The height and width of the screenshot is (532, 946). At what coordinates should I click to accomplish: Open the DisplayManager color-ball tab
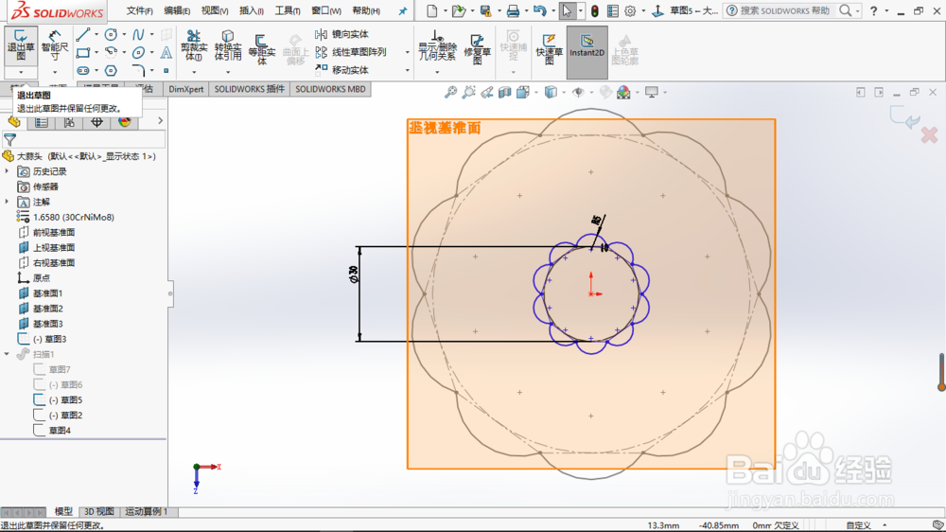124,122
